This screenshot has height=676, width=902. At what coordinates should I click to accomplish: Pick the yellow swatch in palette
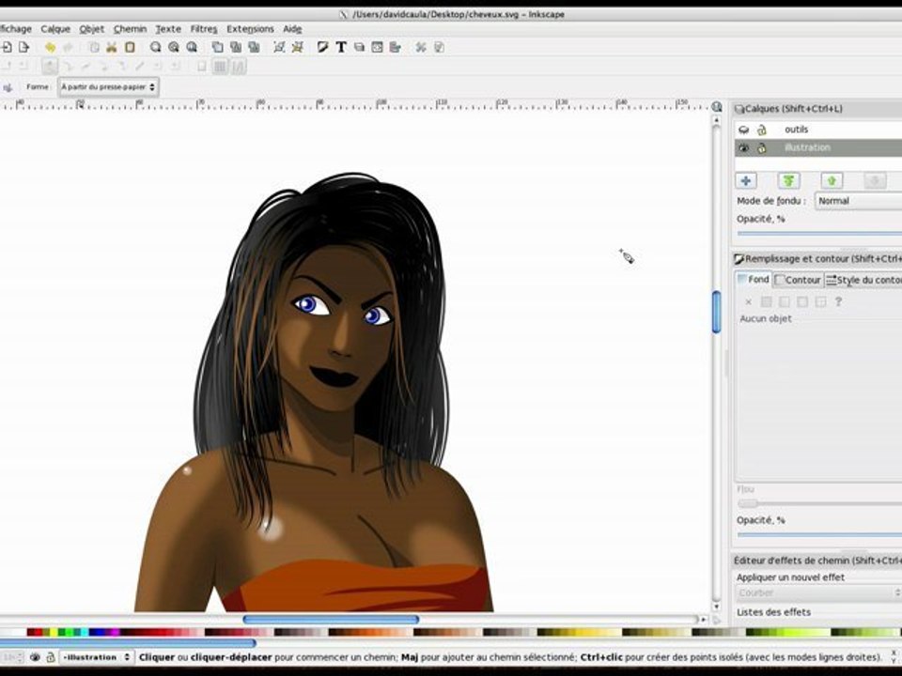(54, 632)
